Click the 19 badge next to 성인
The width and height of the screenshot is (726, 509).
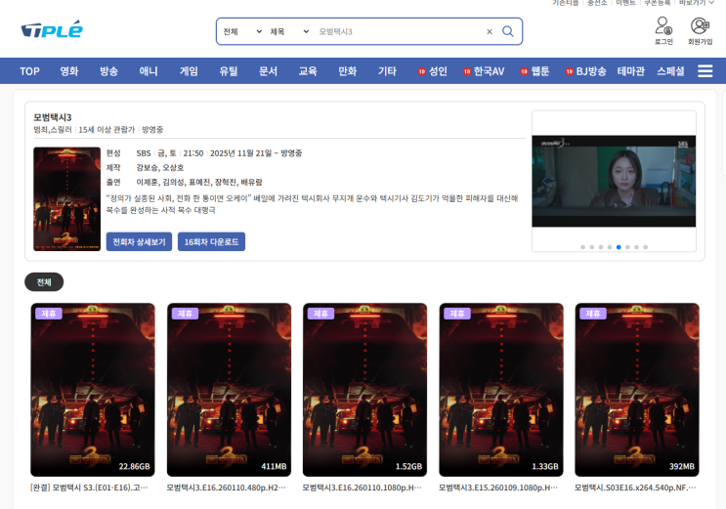[x=421, y=71]
